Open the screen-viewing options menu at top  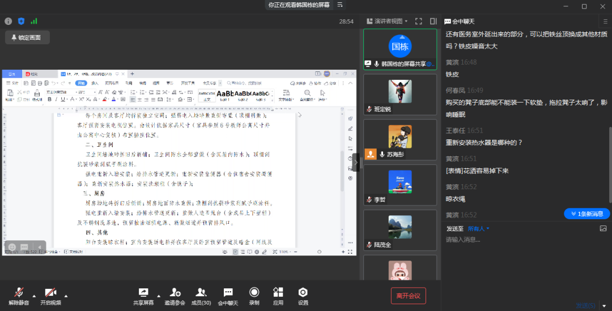pos(340,5)
